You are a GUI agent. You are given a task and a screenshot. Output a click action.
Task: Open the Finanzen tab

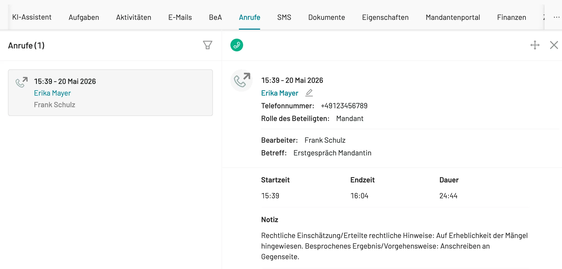[512, 17]
